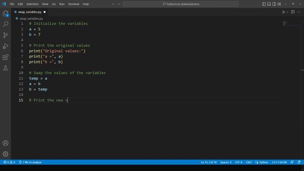Click the 'b = temp' code line
Viewport: 304px width, 171px height.
point(38,89)
